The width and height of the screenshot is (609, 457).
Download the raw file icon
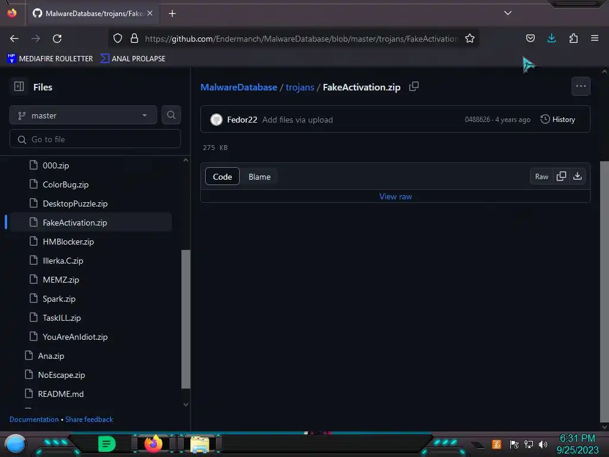[577, 176]
